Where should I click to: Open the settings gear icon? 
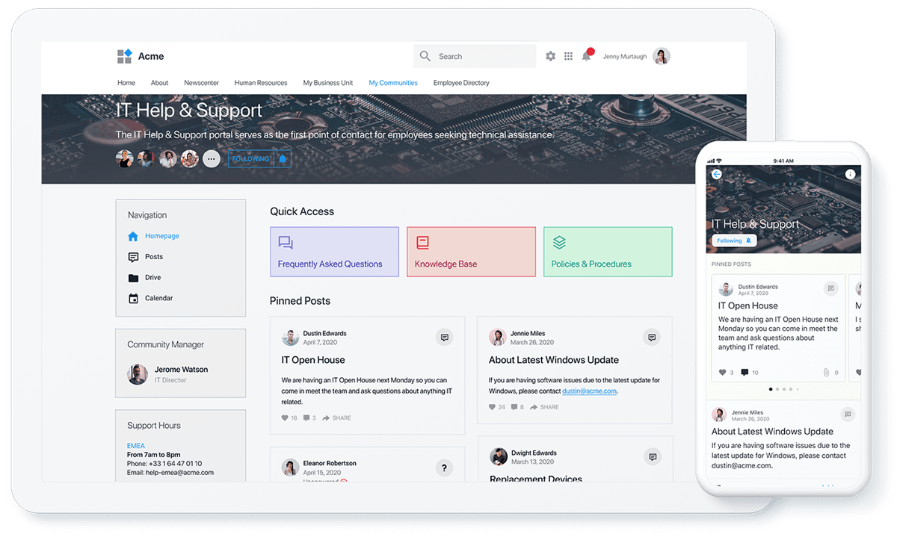(551, 56)
